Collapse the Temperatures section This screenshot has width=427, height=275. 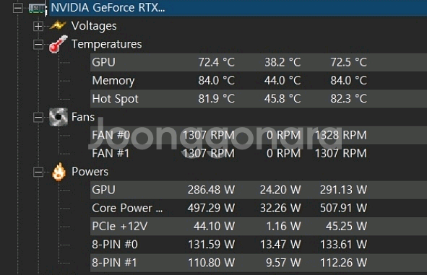click(38, 44)
